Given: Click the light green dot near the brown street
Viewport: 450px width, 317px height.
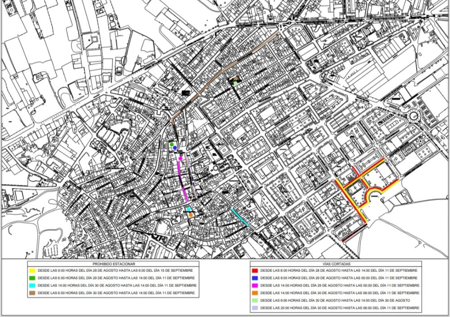Looking at the screenshot, I should coord(235,83).
